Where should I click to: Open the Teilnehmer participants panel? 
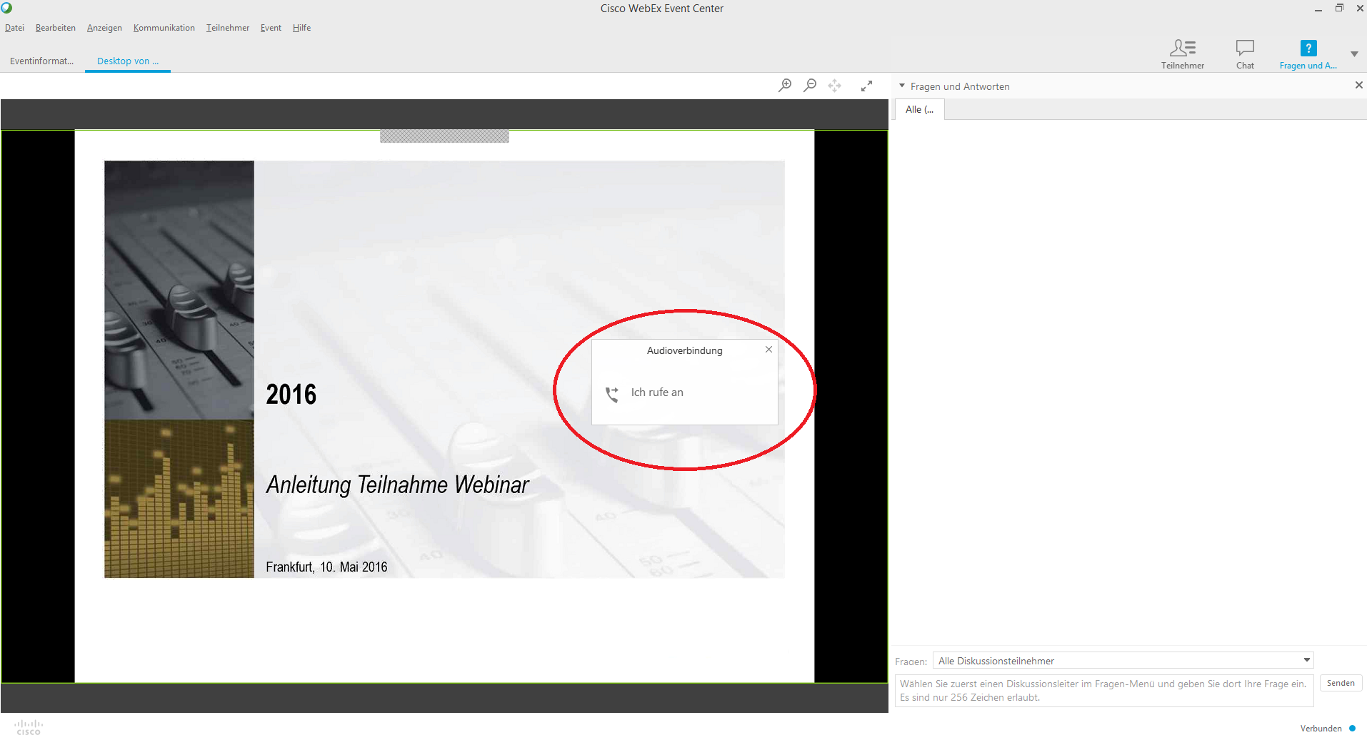pyautogui.click(x=1182, y=54)
